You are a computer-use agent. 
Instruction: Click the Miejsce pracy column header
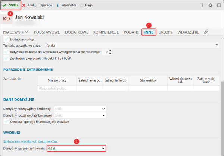pos(57,80)
